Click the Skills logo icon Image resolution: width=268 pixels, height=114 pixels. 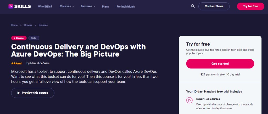click(x=10, y=7)
